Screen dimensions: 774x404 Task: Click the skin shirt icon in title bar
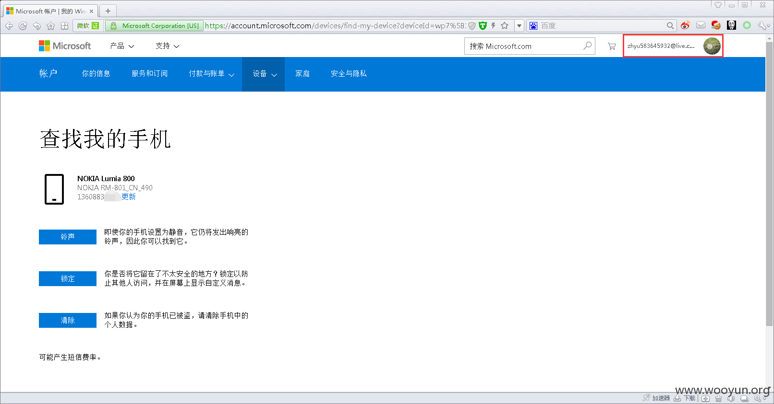[718, 5]
